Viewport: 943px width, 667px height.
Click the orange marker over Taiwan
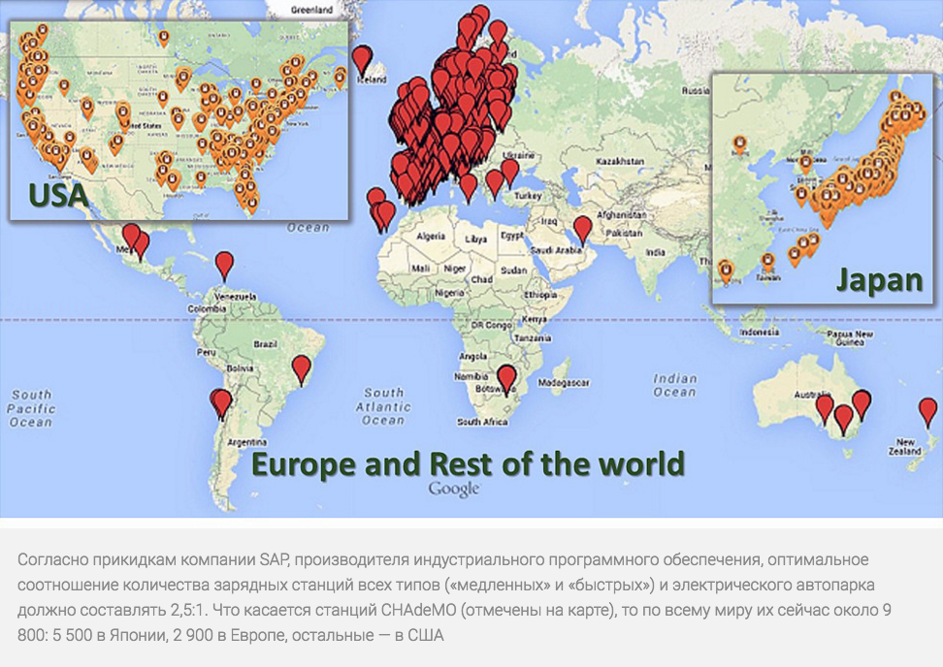(x=768, y=261)
